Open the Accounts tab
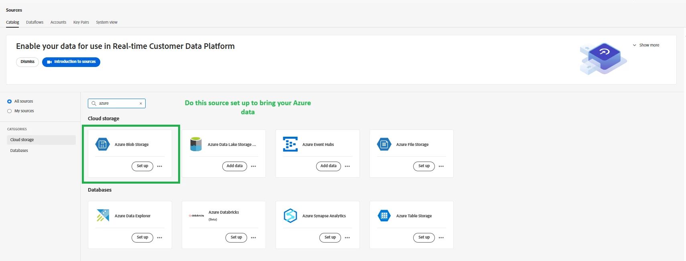The width and height of the screenshot is (686, 261). pyautogui.click(x=58, y=22)
